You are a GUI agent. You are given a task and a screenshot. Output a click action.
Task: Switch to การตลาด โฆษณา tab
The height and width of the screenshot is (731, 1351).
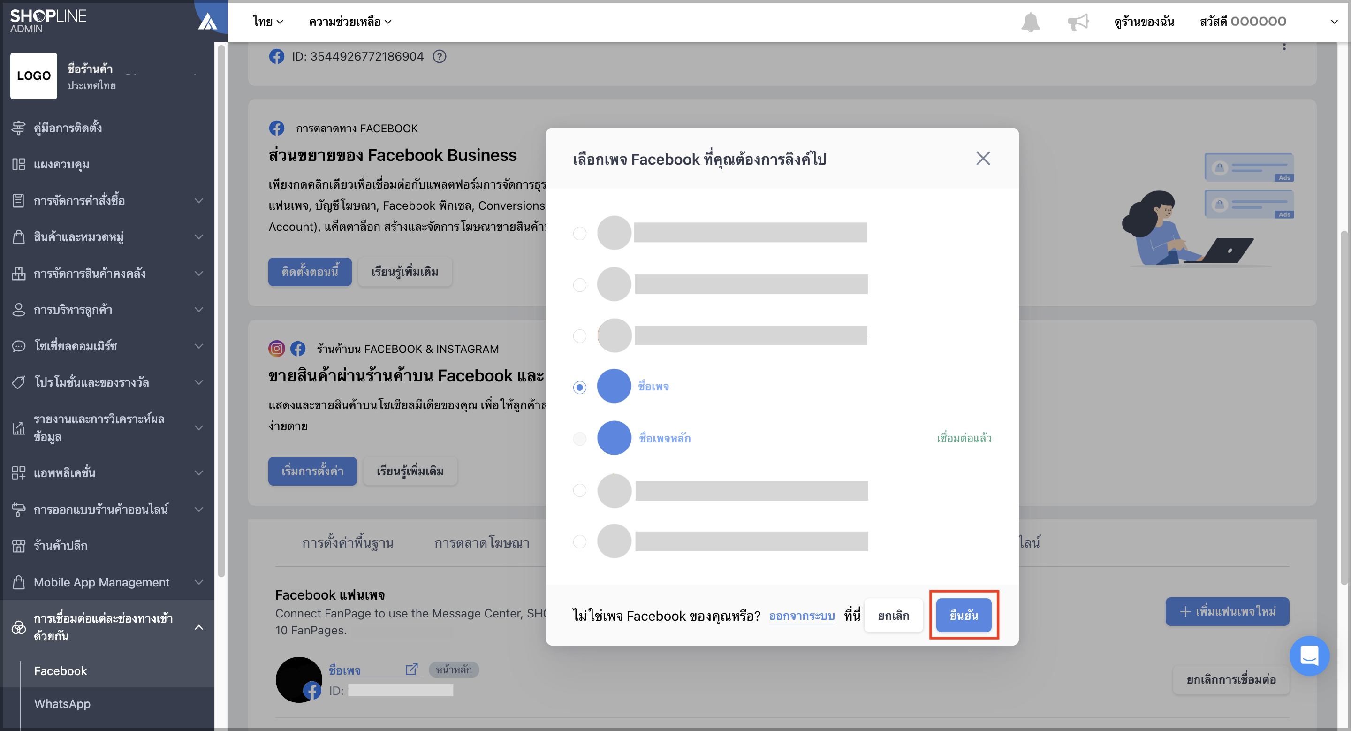coord(481,543)
